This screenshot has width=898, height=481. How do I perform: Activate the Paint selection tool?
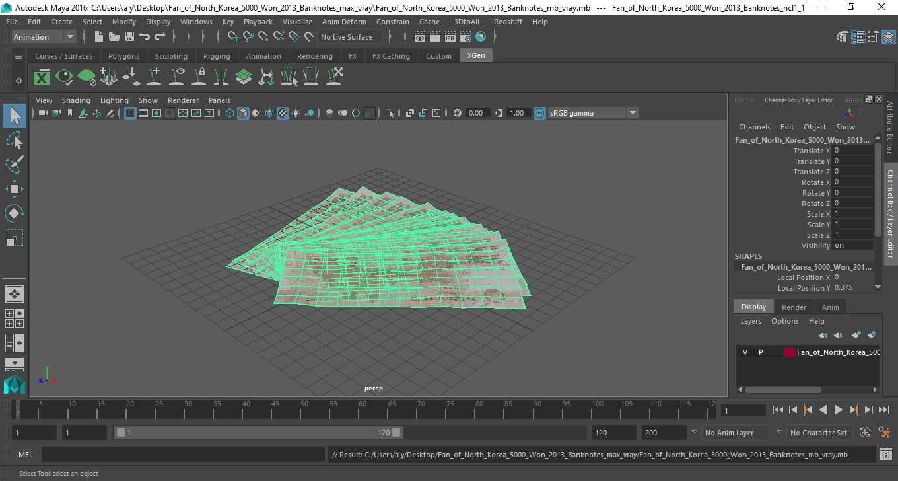click(x=15, y=165)
